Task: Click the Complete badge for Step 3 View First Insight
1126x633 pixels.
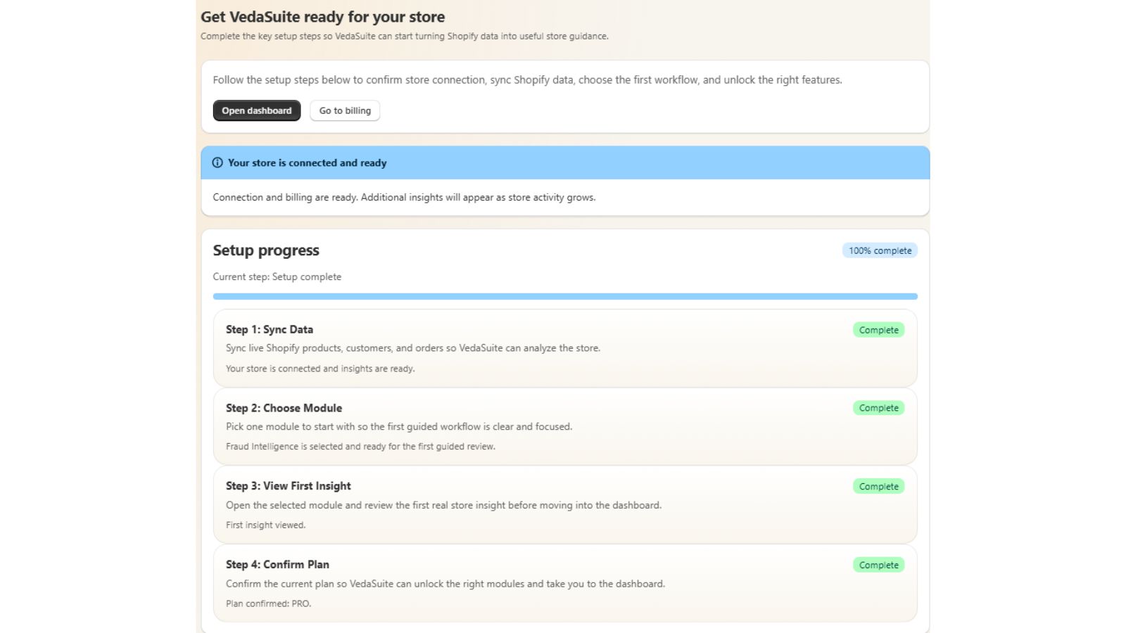Action: coord(879,487)
